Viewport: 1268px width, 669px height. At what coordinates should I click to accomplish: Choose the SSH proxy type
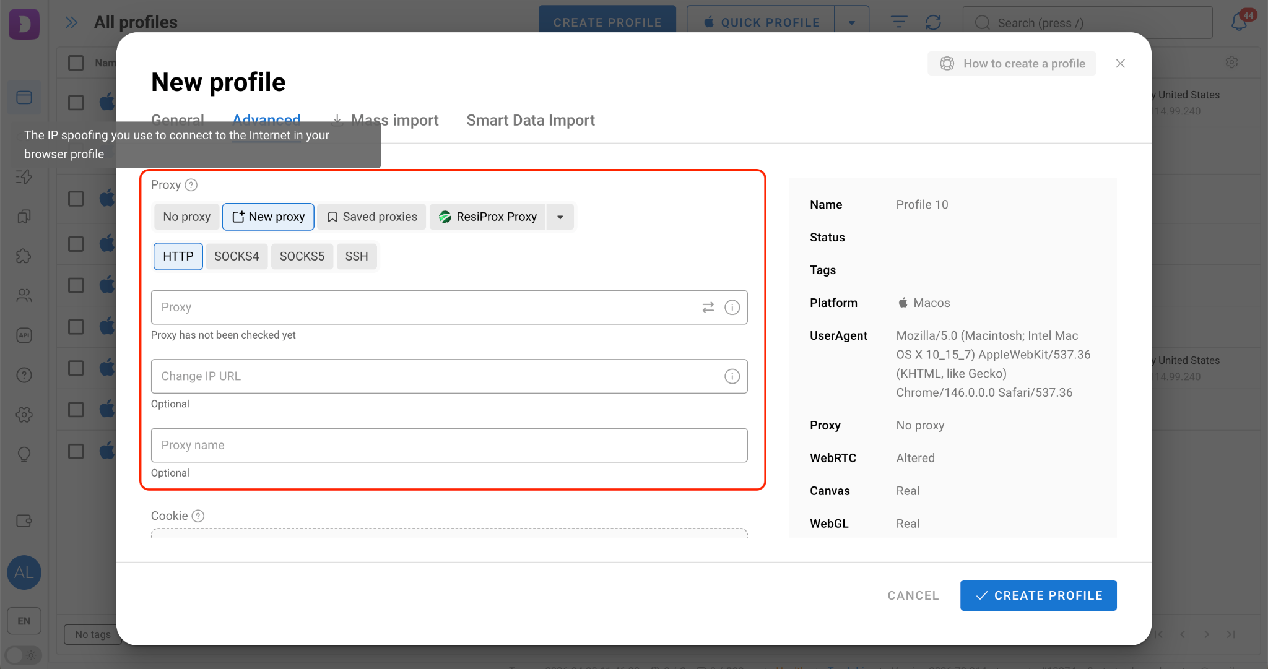pos(357,256)
